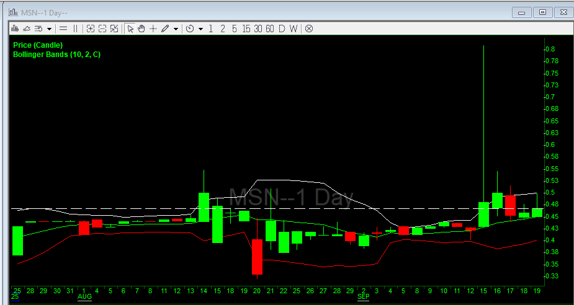Click the chart type candlestick icon
Image resolution: width=574 pixels, height=305 pixels.
(16, 29)
